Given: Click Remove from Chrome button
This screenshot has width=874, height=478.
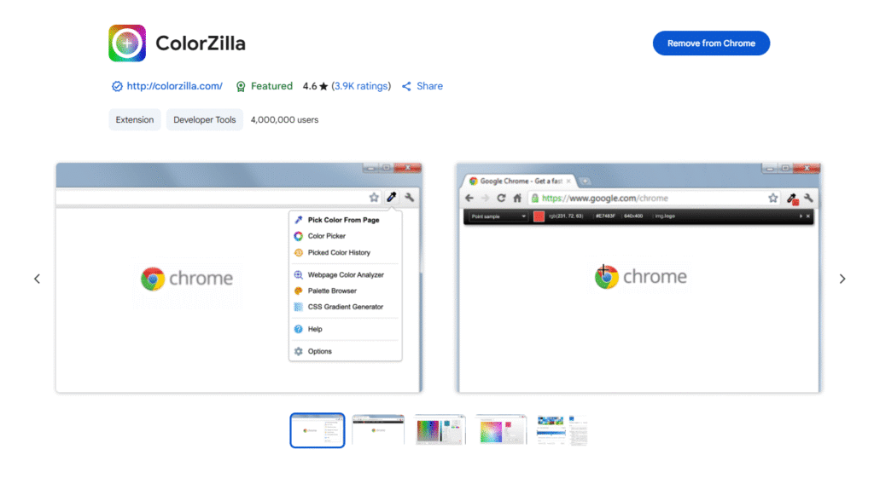Looking at the screenshot, I should [711, 43].
